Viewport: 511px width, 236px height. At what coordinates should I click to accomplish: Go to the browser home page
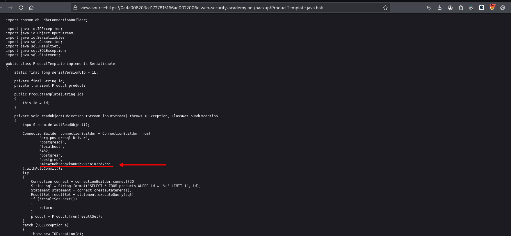pyautogui.click(x=31, y=8)
